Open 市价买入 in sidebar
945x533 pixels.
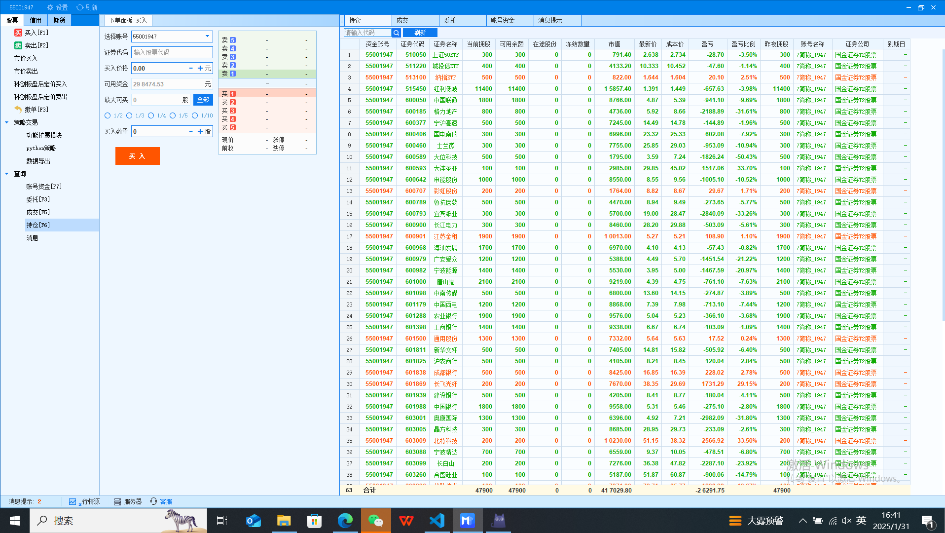point(26,58)
